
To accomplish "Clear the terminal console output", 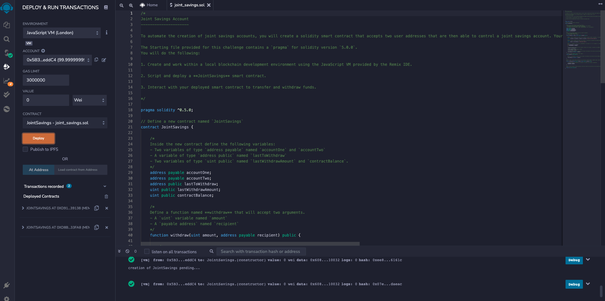I will click(x=127, y=251).
